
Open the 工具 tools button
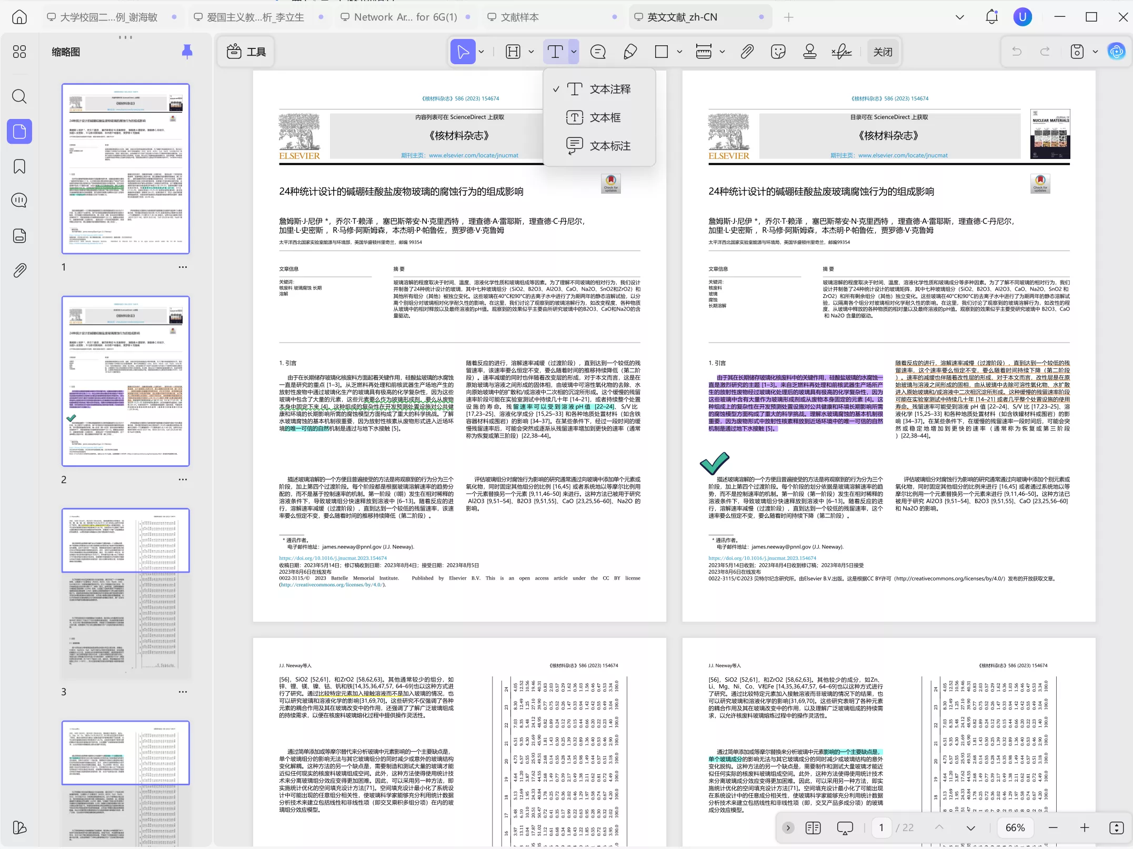click(246, 52)
